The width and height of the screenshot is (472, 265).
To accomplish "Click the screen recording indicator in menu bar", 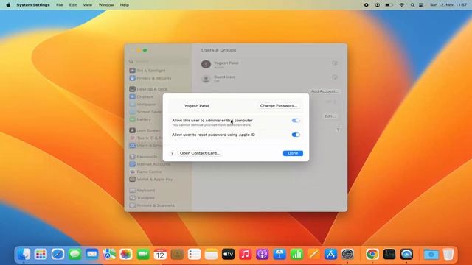I will [366, 5].
